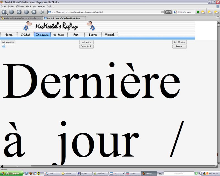Click the site favicon in the address bar

point(50,12)
